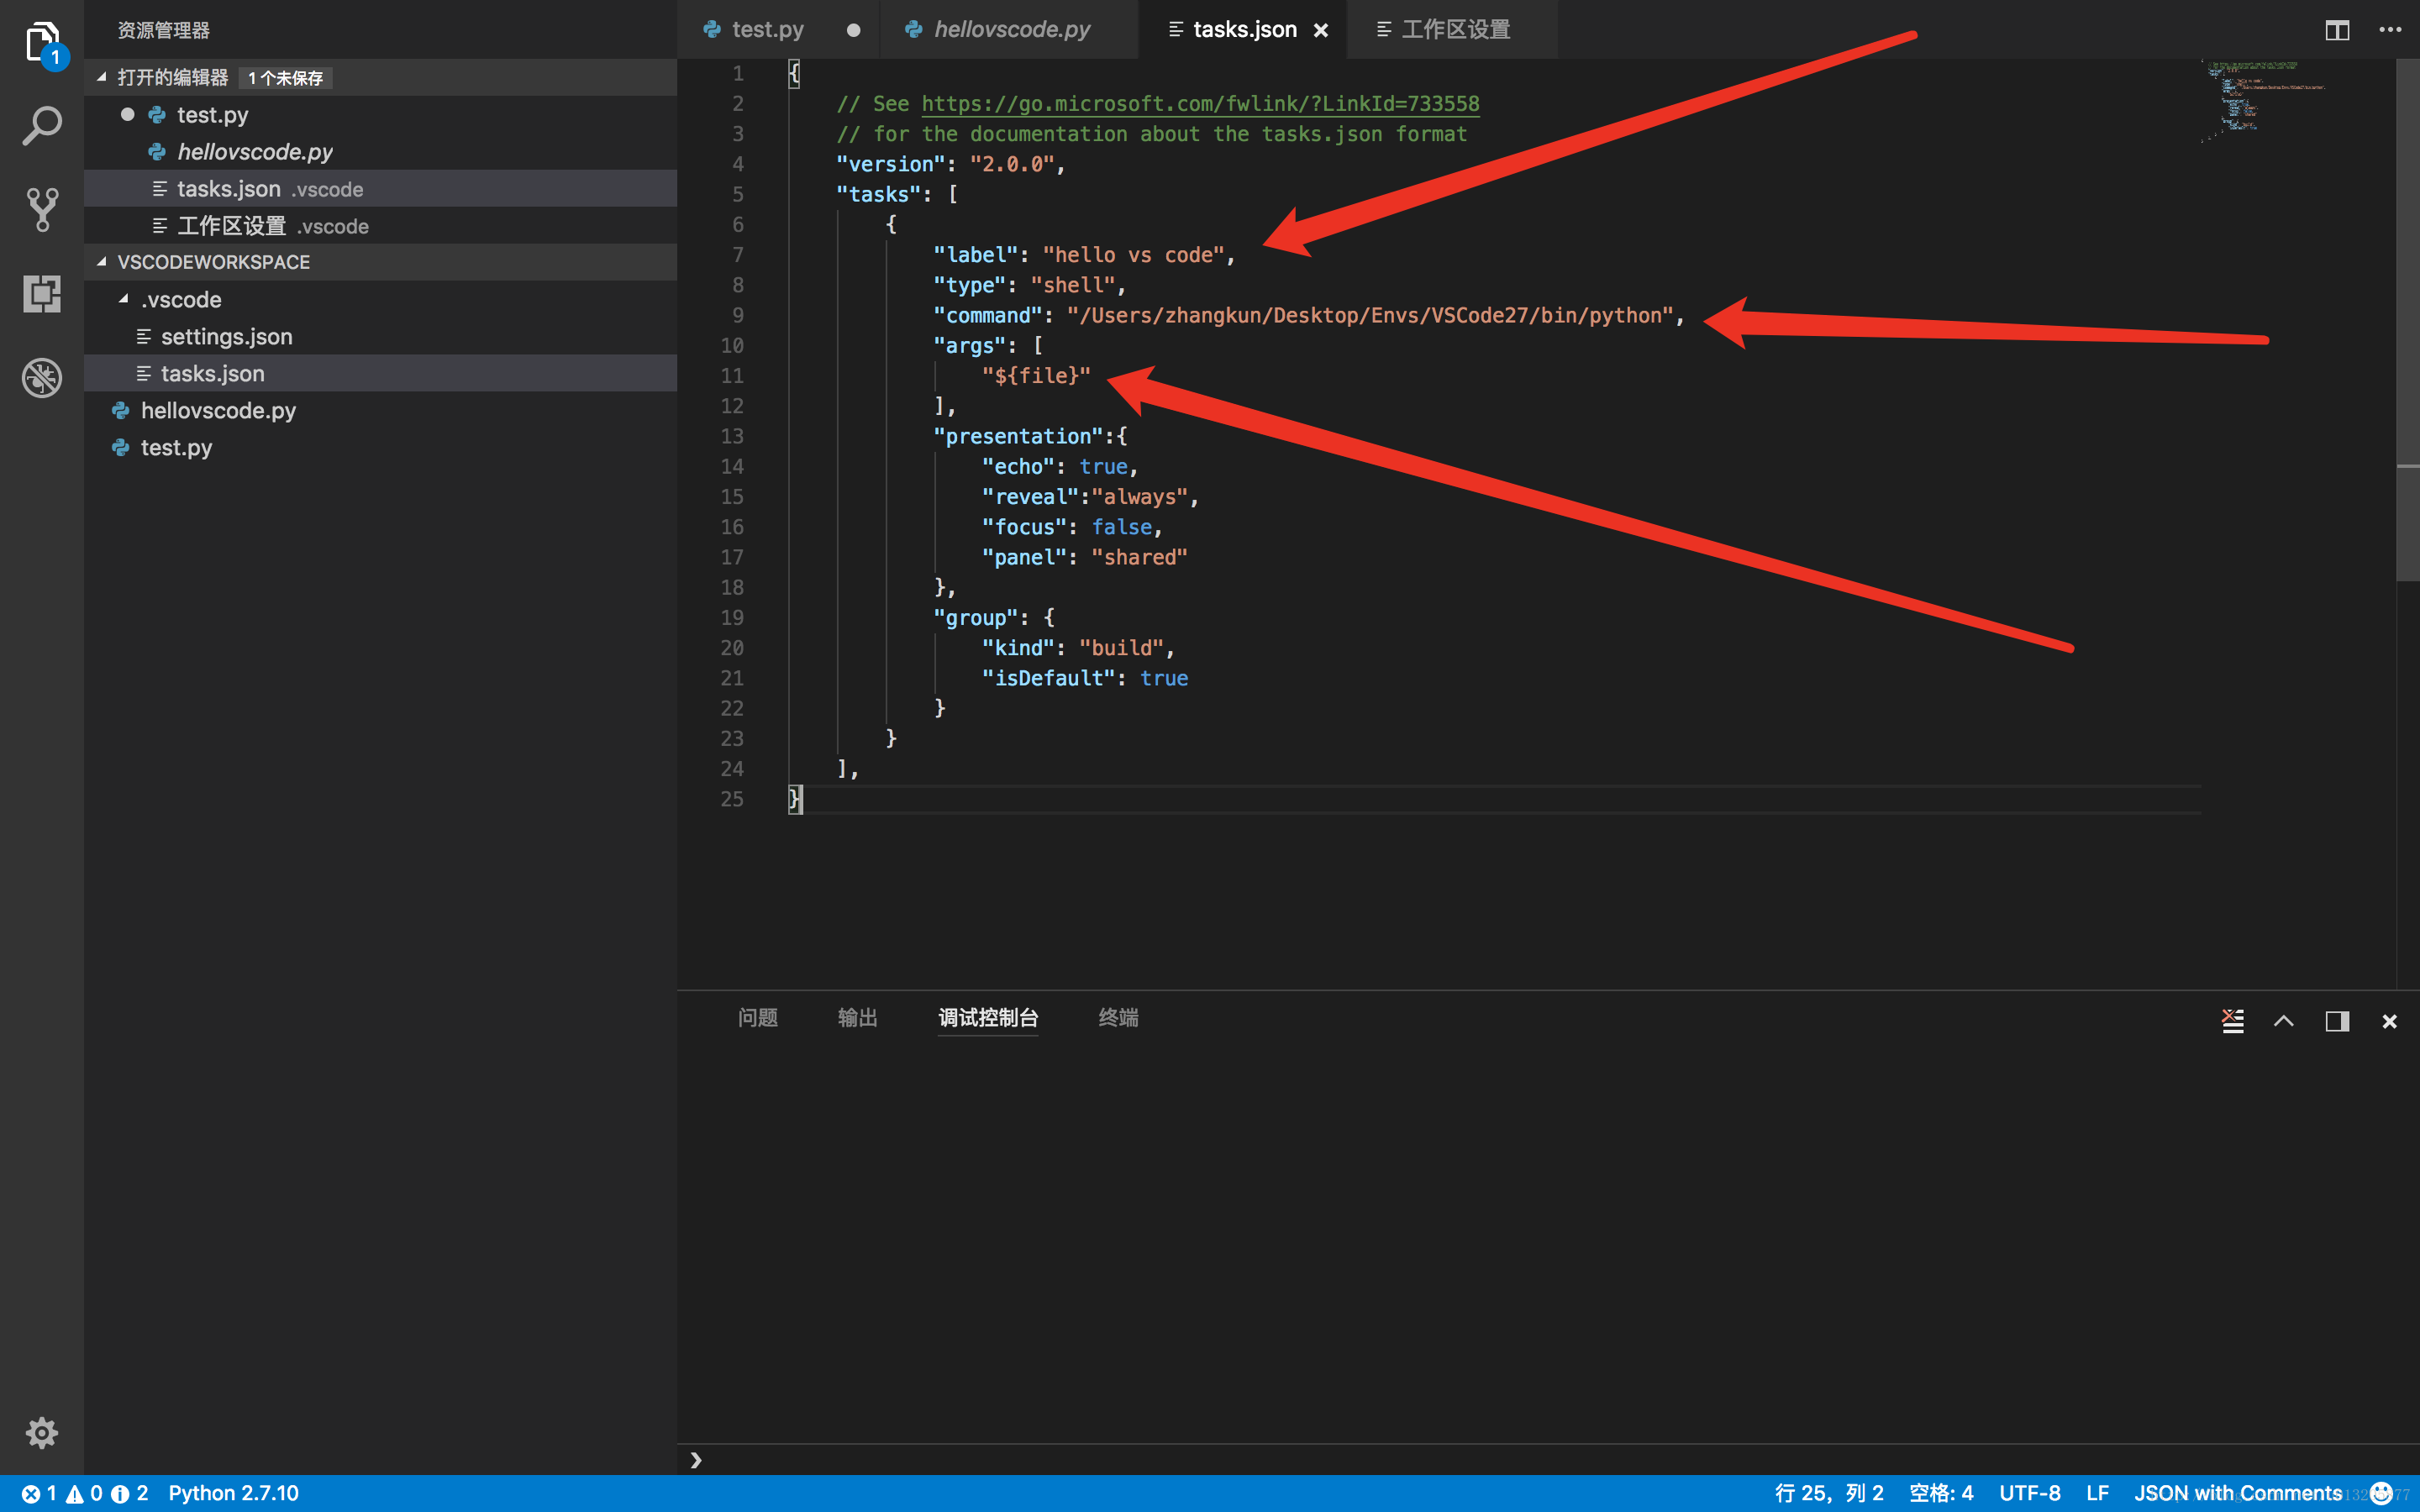The width and height of the screenshot is (2420, 1512).
Task: Open the Source Control view icon
Action: click(42, 210)
